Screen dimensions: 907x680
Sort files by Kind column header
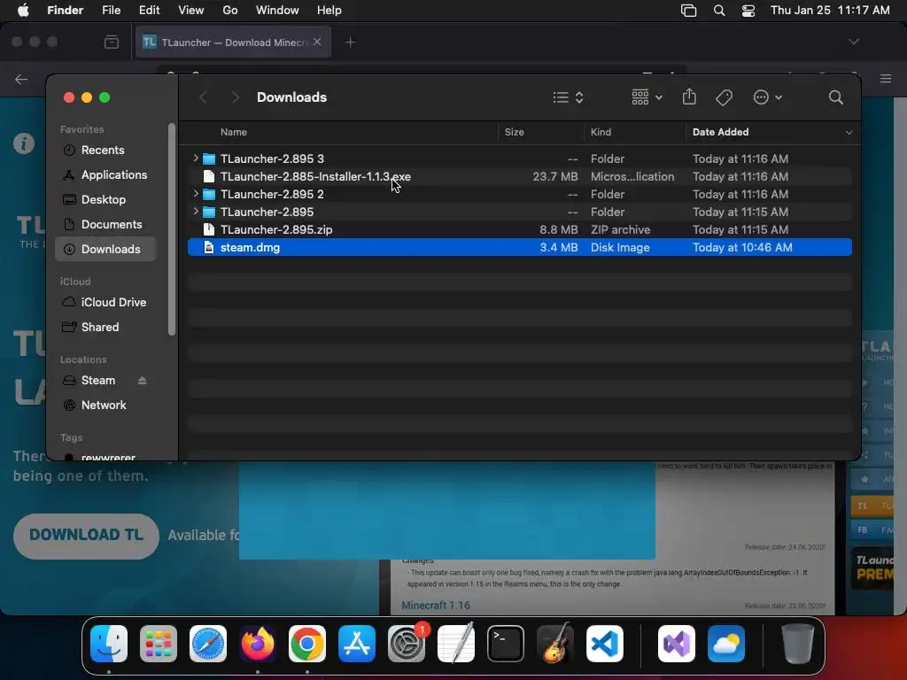point(601,132)
